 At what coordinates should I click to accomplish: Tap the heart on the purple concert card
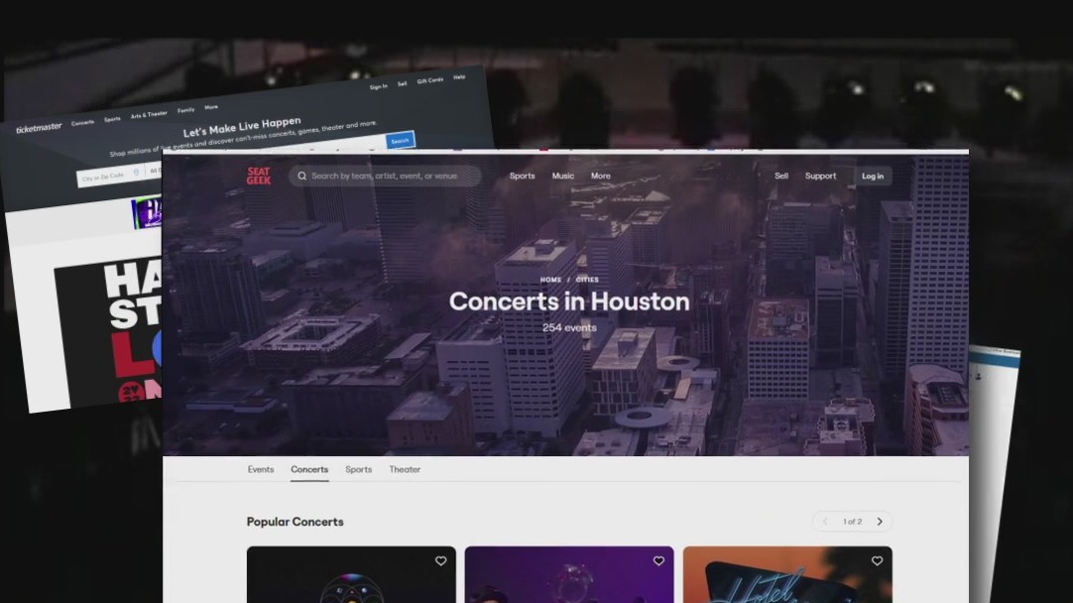(x=658, y=561)
